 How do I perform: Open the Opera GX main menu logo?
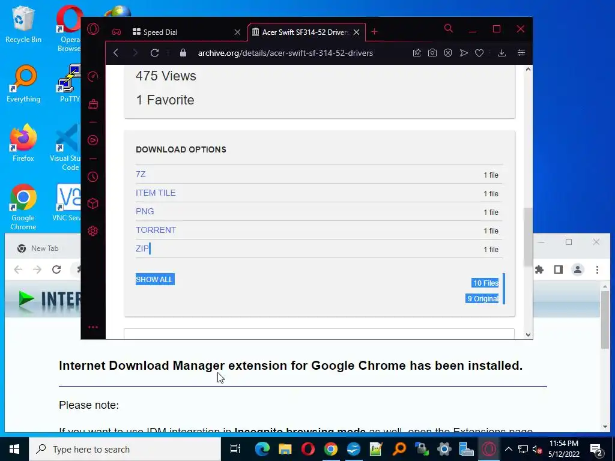(x=93, y=29)
